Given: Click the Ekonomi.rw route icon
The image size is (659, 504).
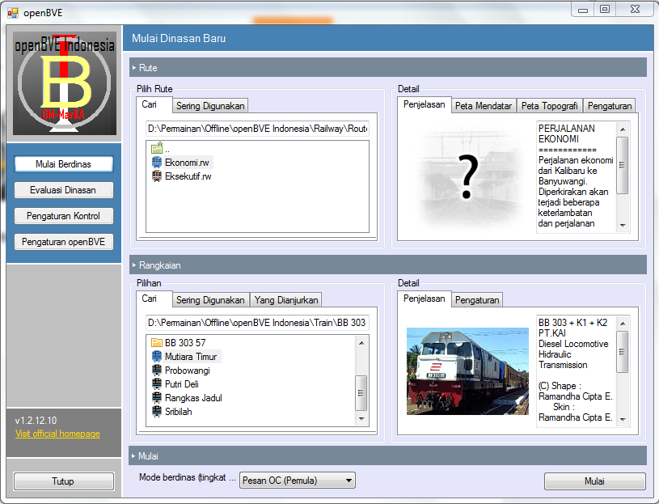Looking at the screenshot, I should point(157,163).
